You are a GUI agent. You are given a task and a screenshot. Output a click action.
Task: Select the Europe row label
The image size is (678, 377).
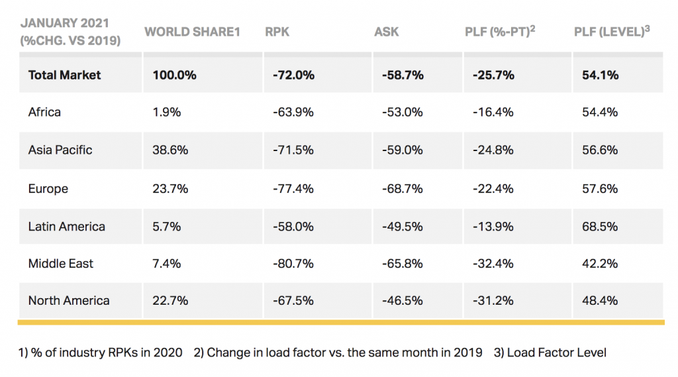[x=48, y=189]
